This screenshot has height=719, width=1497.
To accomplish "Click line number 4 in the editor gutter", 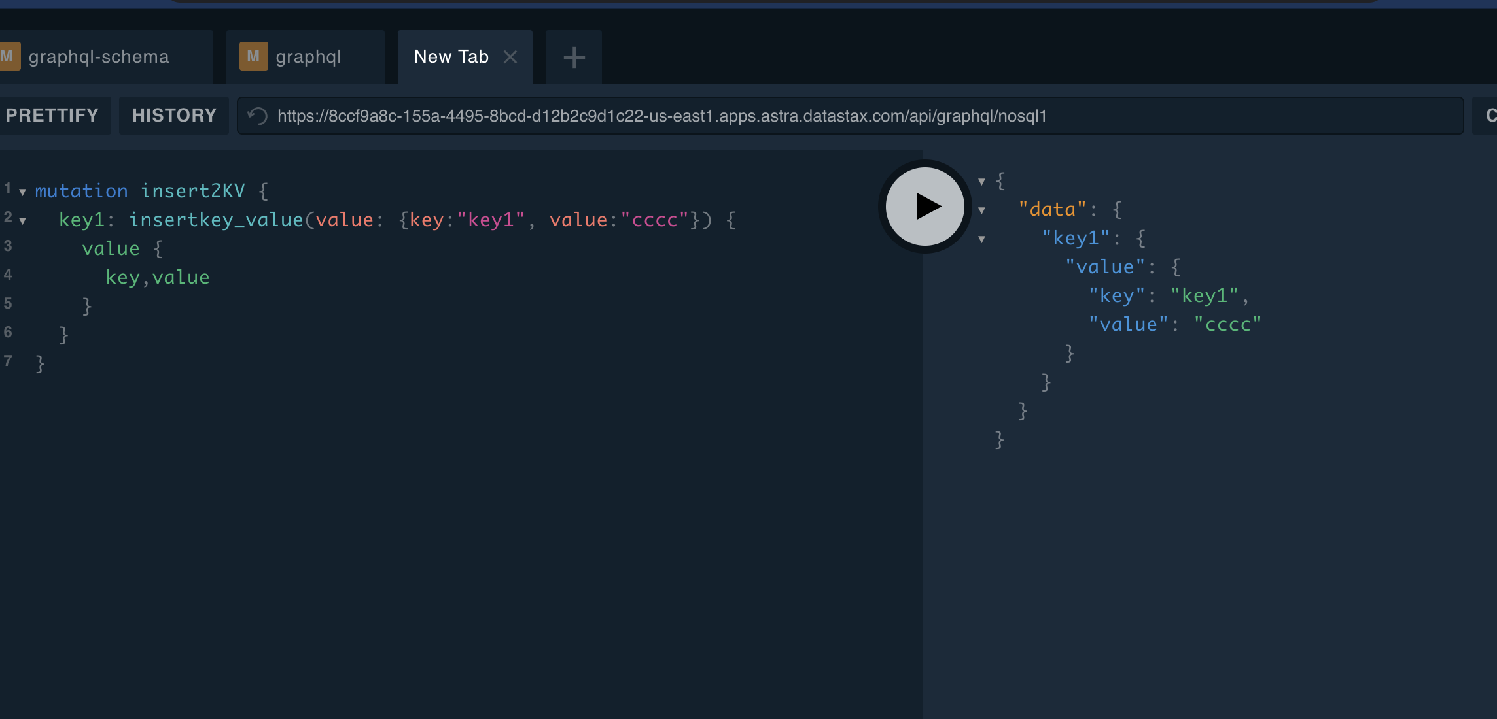I will [8, 275].
